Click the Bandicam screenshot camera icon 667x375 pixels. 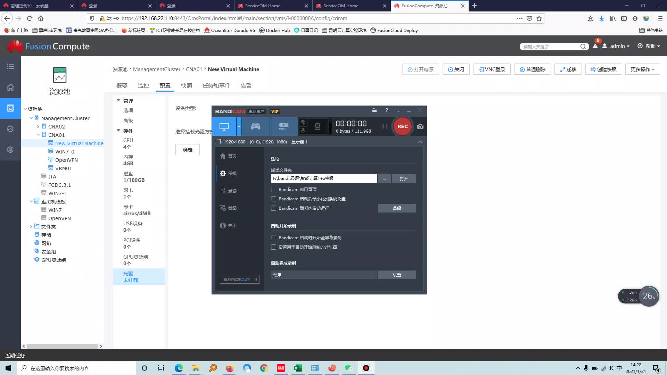[420, 126]
